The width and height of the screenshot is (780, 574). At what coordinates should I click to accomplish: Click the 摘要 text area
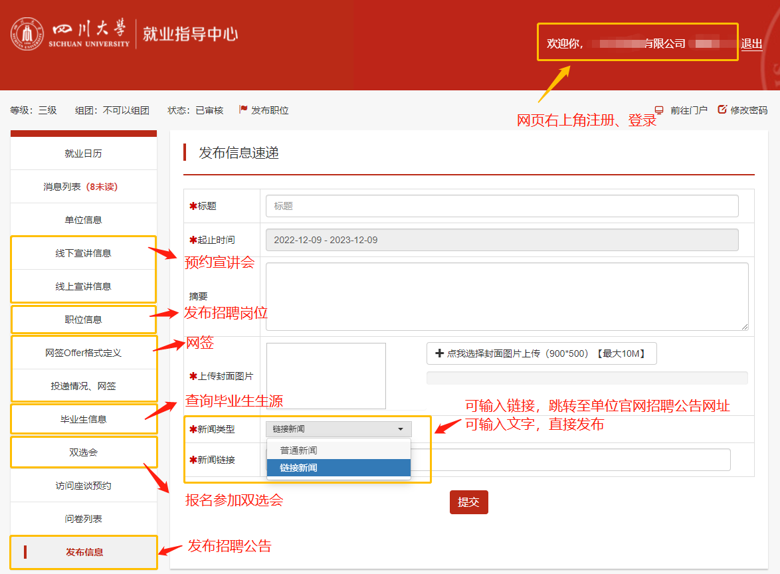pos(506,296)
